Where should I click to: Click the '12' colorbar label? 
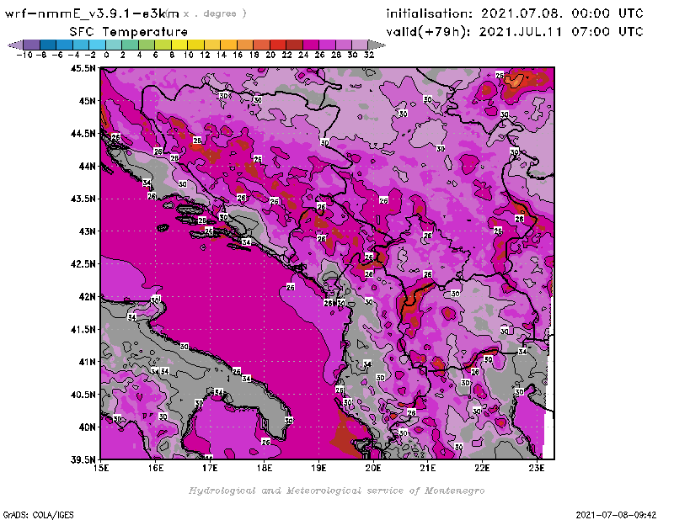pyautogui.click(x=205, y=55)
